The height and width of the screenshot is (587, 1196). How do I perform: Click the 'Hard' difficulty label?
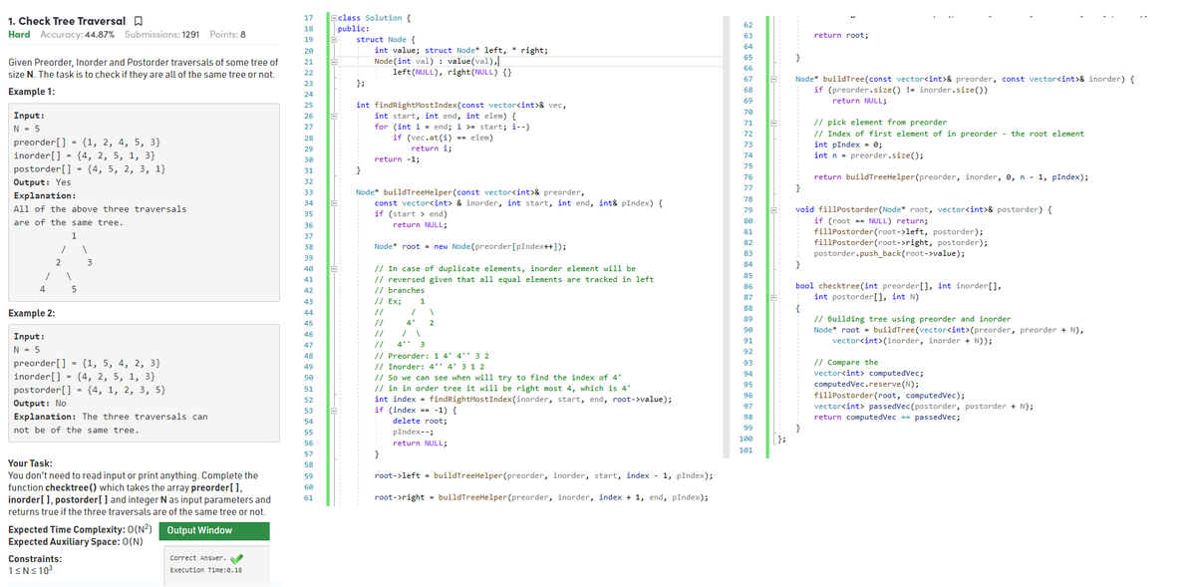18,35
